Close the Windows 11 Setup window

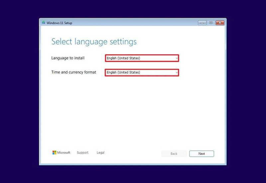point(220,23)
